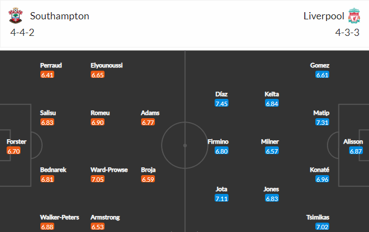Screen dimensions: 369x232
Task: Open player Perraud's name
Action: tap(51, 65)
